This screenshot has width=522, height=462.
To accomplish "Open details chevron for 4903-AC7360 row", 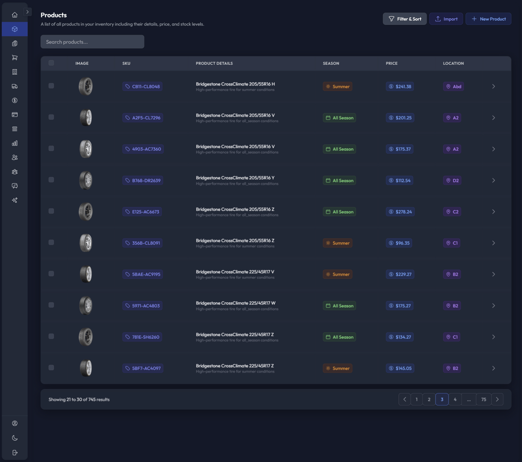I will point(494,149).
